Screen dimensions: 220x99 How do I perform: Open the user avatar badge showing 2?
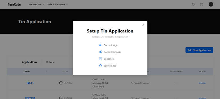tap(211, 4)
